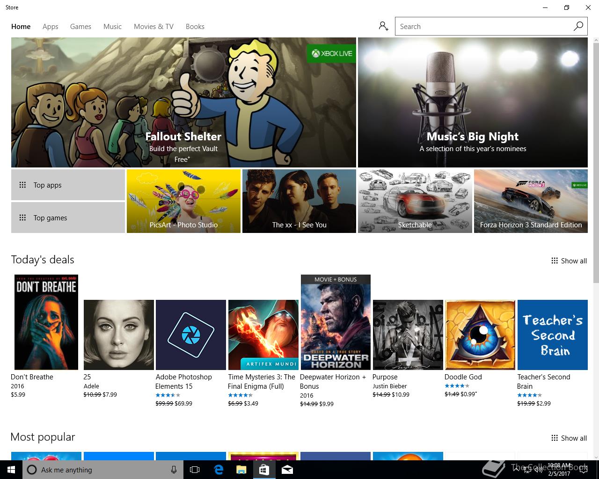Open Forza Horizon 3 Standard Edition tile
Viewport: 599px width, 479px height.
(x=531, y=201)
